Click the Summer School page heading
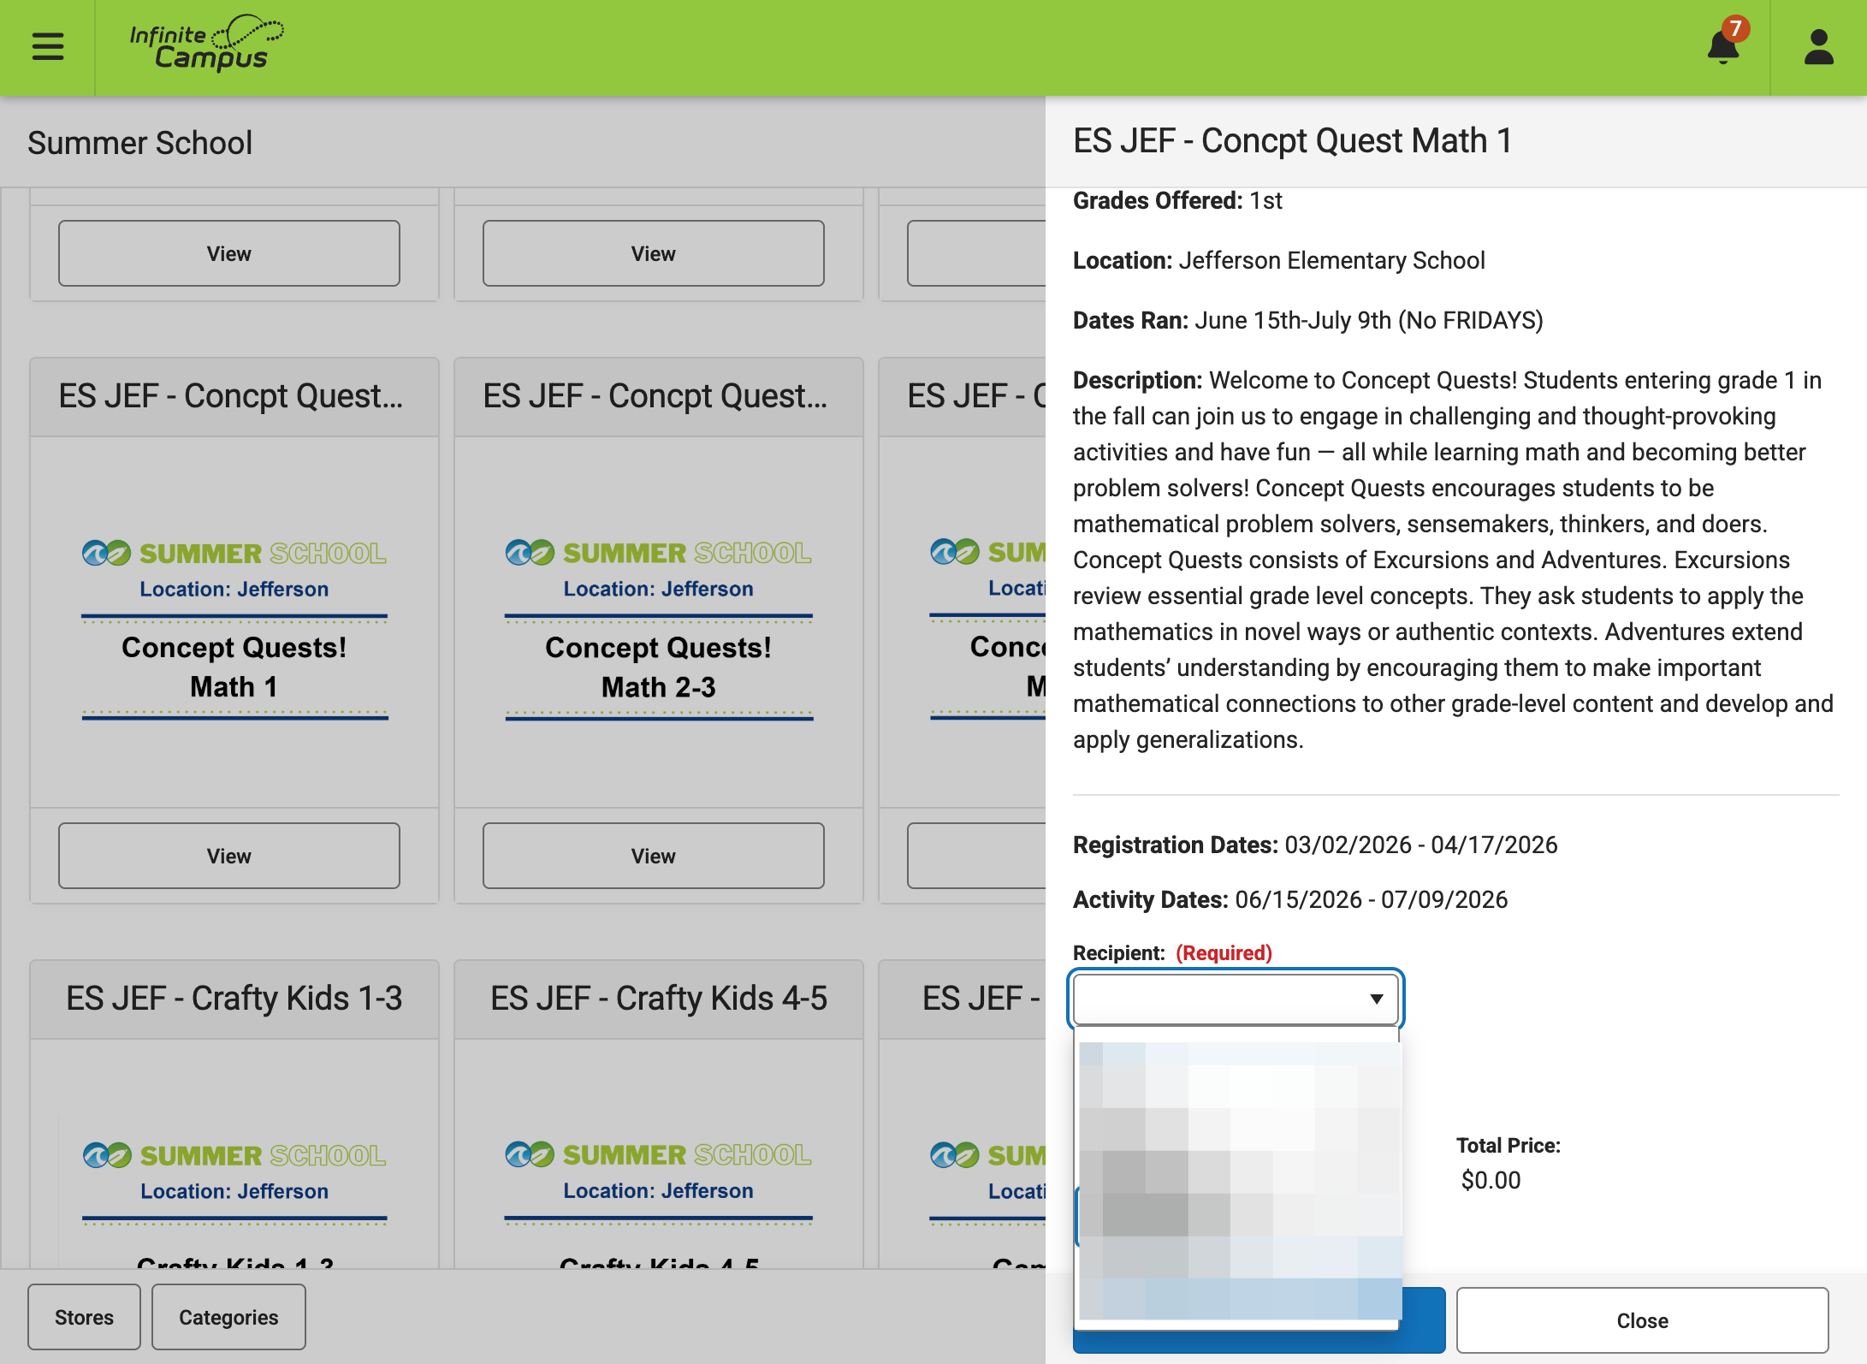Image resolution: width=1867 pixels, height=1364 pixels. click(140, 143)
